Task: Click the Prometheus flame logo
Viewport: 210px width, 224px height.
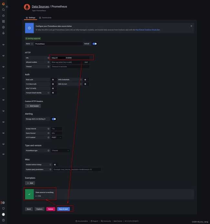Action: coord(27,7)
